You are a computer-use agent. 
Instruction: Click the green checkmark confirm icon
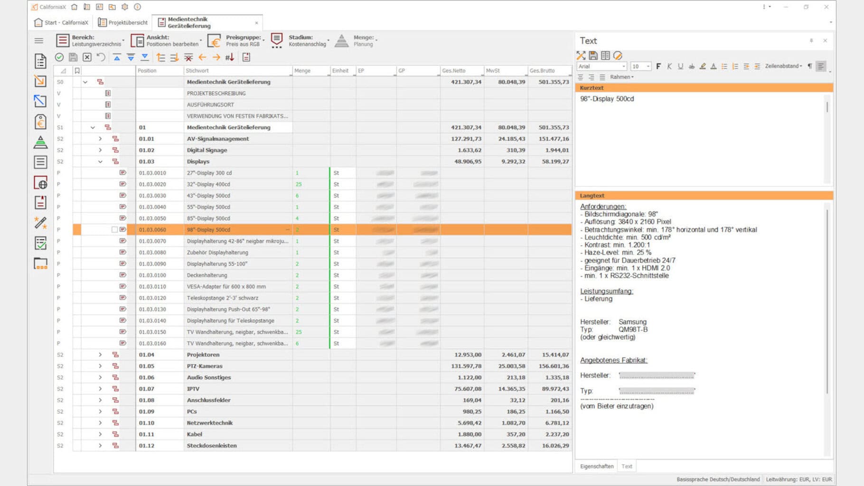(x=59, y=57)
